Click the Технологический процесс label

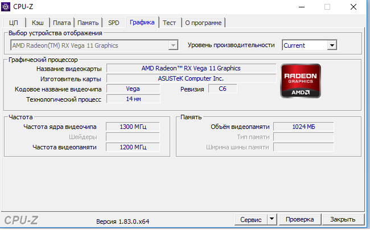[64, 99]
